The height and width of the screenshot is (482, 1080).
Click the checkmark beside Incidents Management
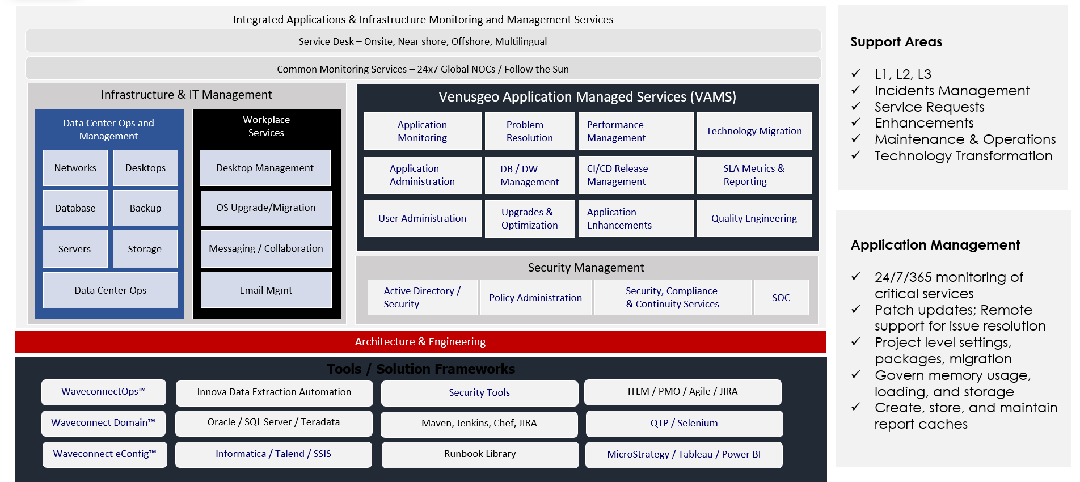point(856,90)
